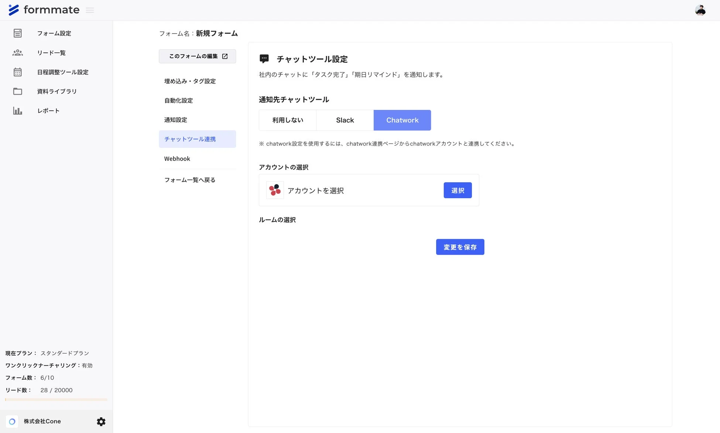Open the Webhook settings tab
Screen dimensions: 720x433
coord(177,158)
